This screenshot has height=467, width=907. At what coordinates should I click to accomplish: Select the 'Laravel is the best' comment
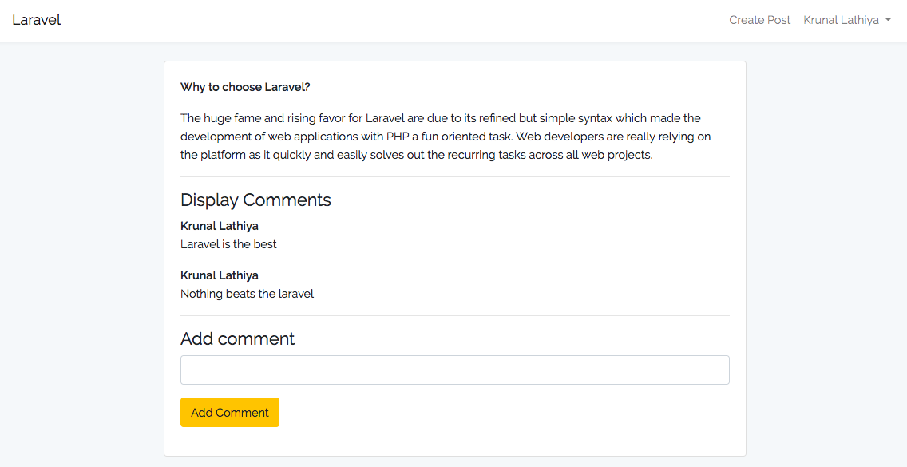click(x=228, y=244)
